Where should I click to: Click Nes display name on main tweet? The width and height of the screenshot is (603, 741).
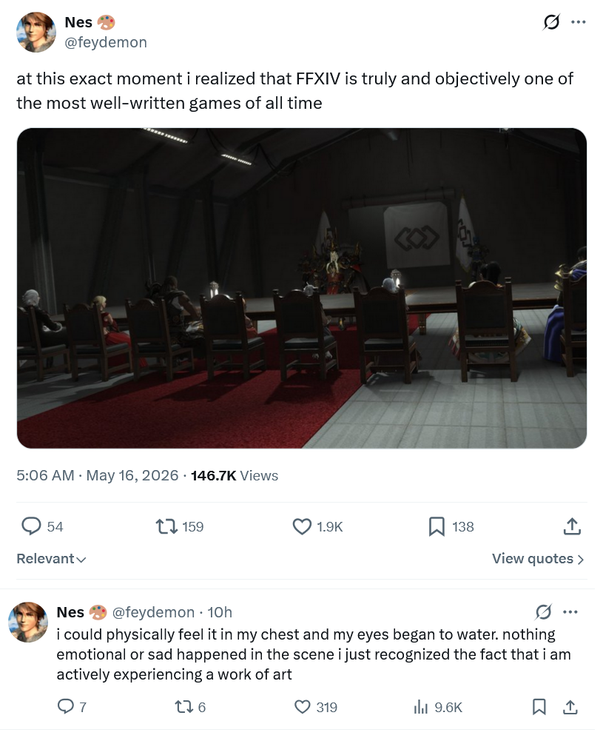click(x=78, y=22)
